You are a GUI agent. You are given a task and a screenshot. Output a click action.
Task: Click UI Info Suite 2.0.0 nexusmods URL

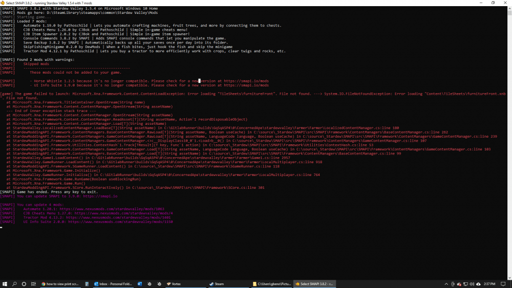[120, 222]
